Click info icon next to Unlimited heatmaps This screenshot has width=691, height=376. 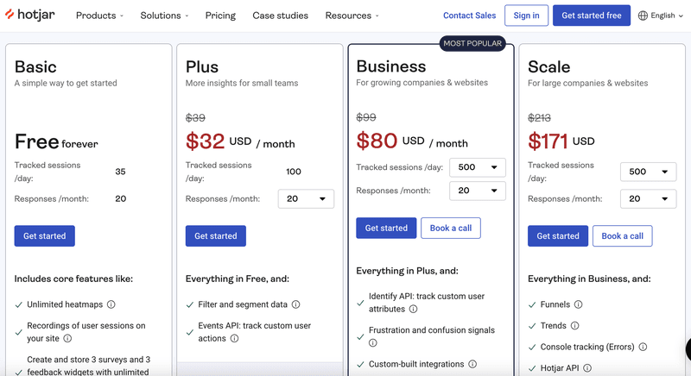pos(111,304)
